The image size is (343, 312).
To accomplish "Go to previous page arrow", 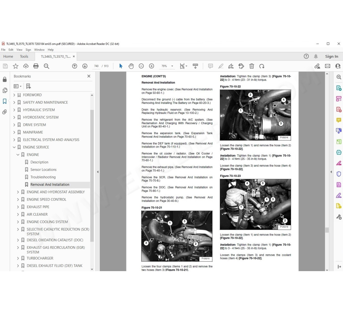I will 75,66.
